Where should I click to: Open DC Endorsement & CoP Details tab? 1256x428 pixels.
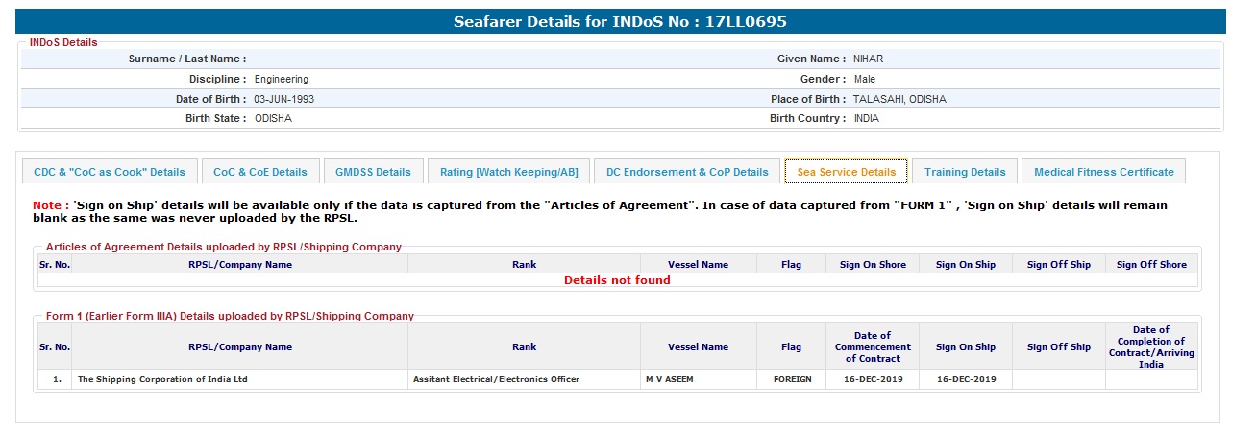point(687,172)
